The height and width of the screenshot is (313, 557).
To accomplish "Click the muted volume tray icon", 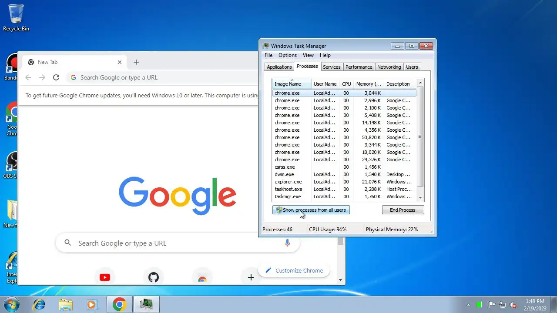I will point(513,305).
